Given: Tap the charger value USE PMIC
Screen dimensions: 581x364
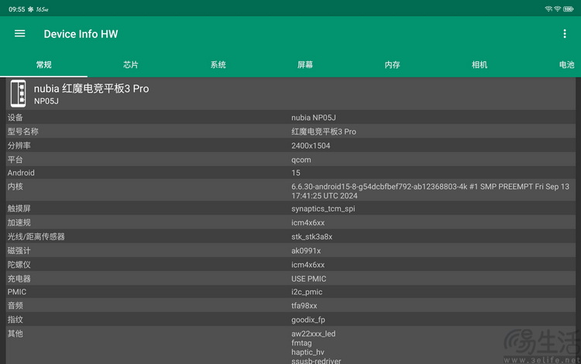Looking at the screenshot, I should pyautogui.click(x=308, y=279).
